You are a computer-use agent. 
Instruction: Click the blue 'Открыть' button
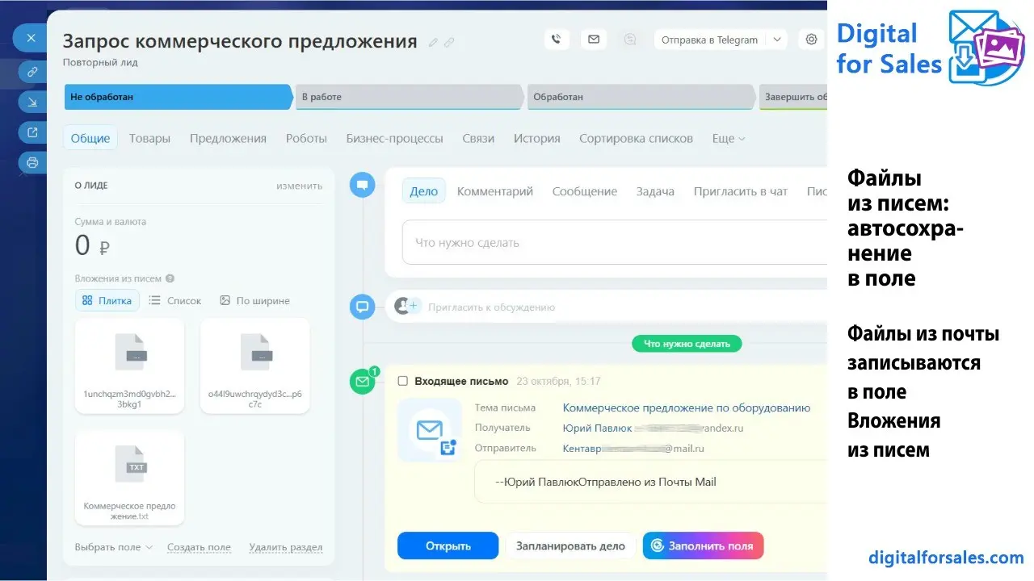[448, 545]
